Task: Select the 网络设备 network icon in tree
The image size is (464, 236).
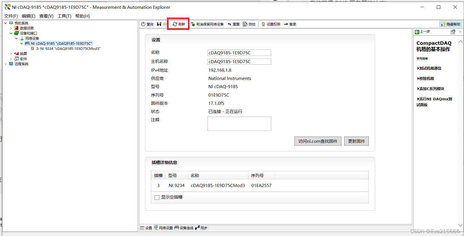Action: coord(22,38)
